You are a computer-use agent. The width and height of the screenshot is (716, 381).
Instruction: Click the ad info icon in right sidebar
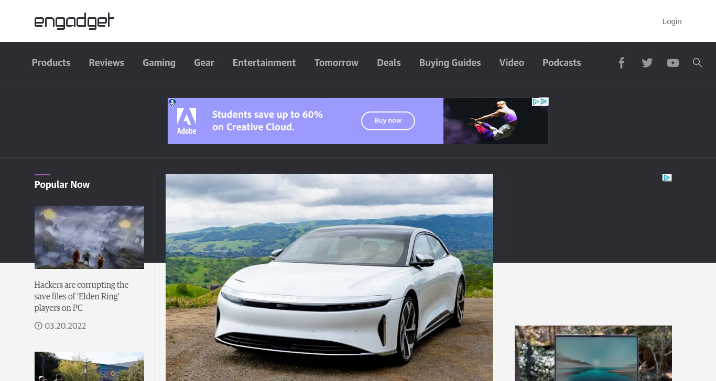667,177
